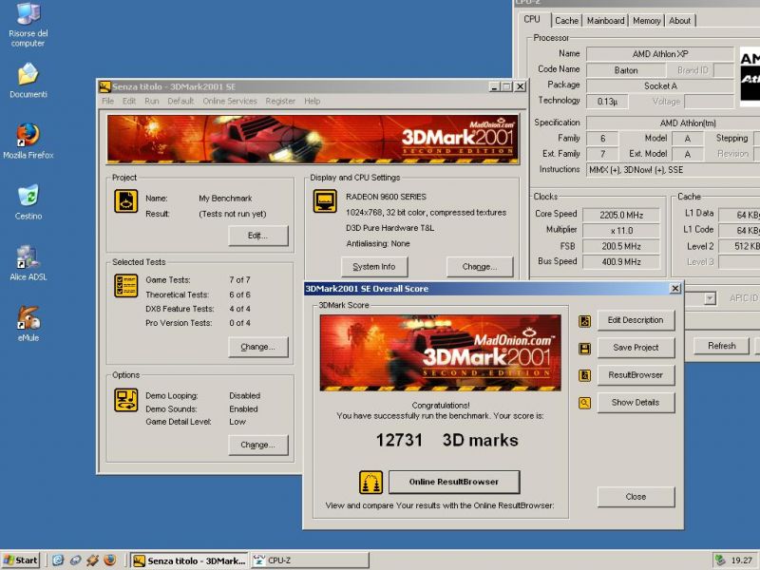Image resolution: width=760 pixels, height=570 pixels.
Task: Click the Edit... button in Project section
Action: point(257,236)
